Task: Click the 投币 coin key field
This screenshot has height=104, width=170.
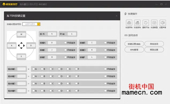Action: (x=52, y=34)
